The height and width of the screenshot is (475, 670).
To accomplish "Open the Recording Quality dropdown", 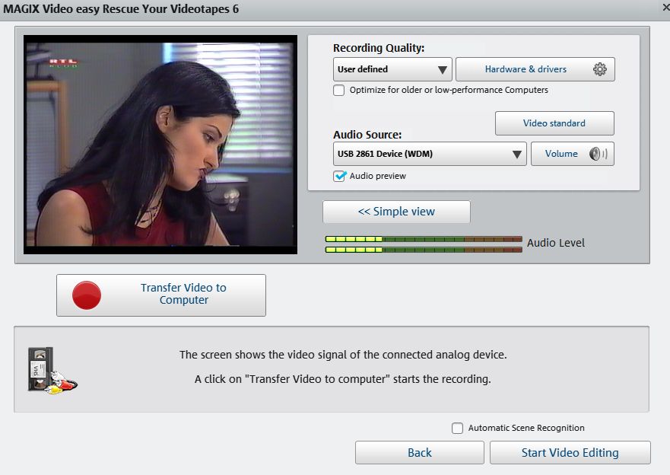I will point(392,69).
